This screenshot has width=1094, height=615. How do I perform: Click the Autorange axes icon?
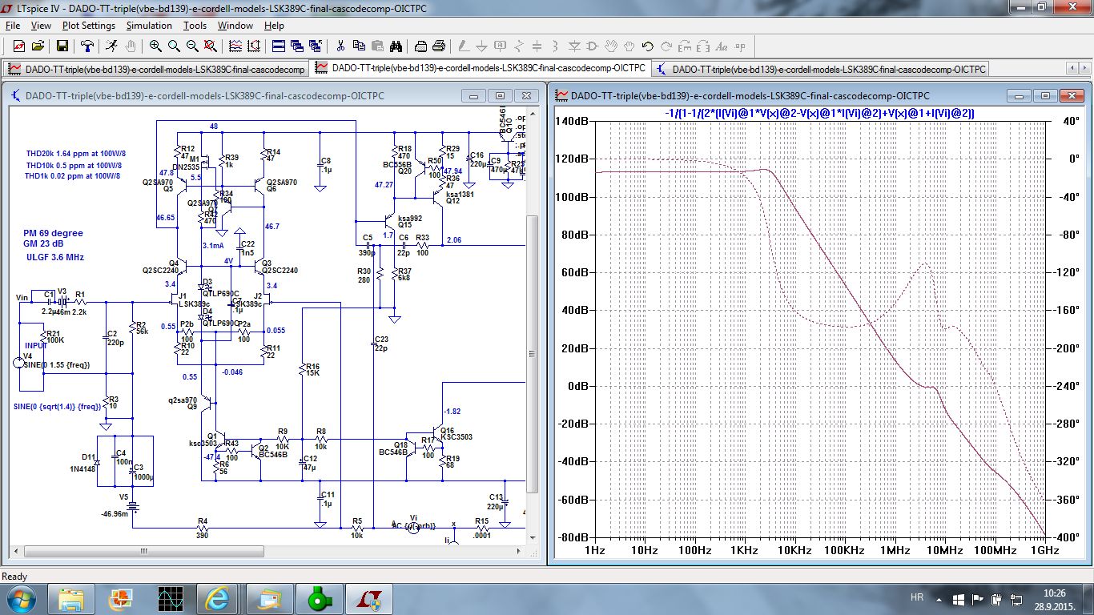point(253,46)
